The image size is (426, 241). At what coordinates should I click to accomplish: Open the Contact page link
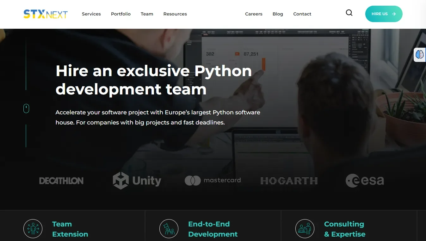click(302, 14)
